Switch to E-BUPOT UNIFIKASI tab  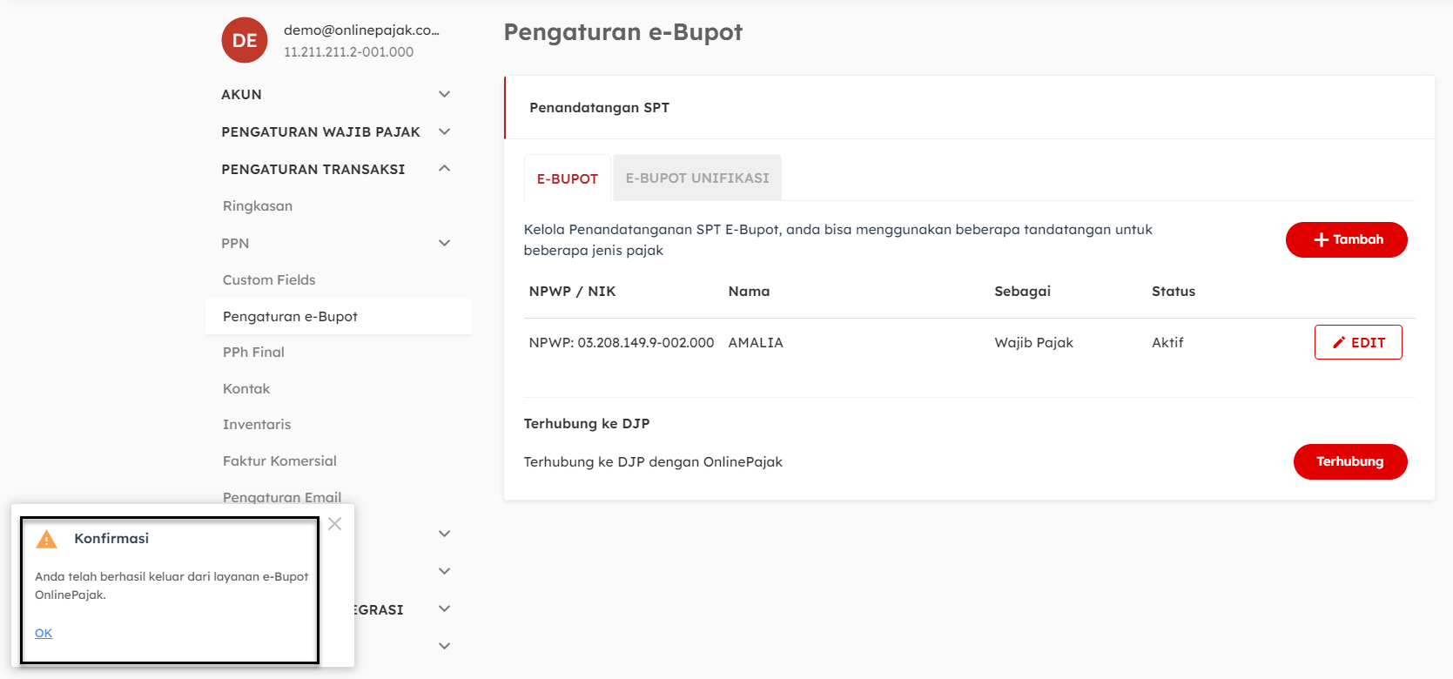coord(696,178)
